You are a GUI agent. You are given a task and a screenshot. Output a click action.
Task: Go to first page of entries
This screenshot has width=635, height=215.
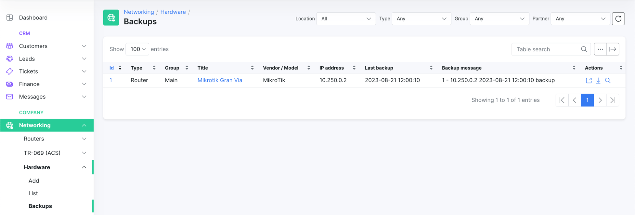pyautogui.click(x=562, y=100)
